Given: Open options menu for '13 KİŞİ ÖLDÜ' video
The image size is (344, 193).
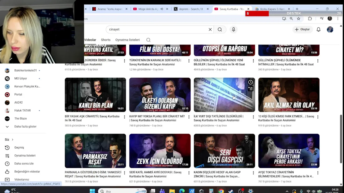Looking at the screenshot, I should [x=318, y=117].
